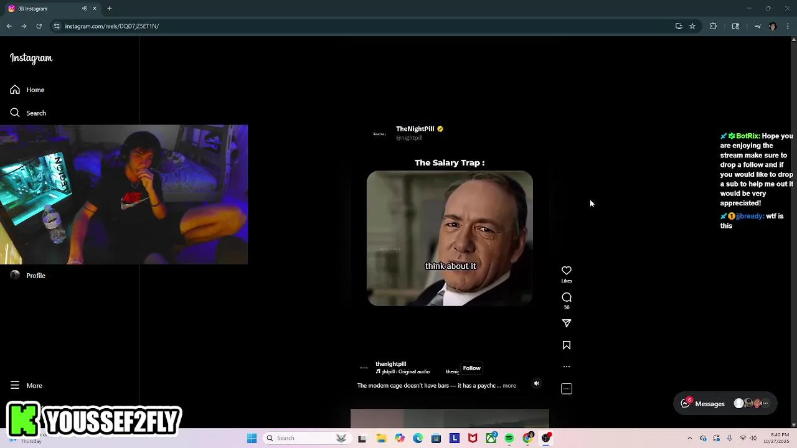Open the Chrome tab search icon

pos(735,26)
